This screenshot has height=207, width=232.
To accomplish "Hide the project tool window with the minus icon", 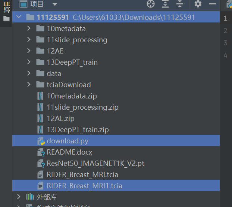I will click(x=213, y=4).
